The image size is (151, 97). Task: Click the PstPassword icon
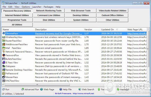[3, 73]
